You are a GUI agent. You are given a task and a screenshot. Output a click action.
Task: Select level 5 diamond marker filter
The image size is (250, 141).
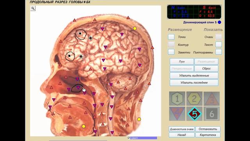pos(195,114)
